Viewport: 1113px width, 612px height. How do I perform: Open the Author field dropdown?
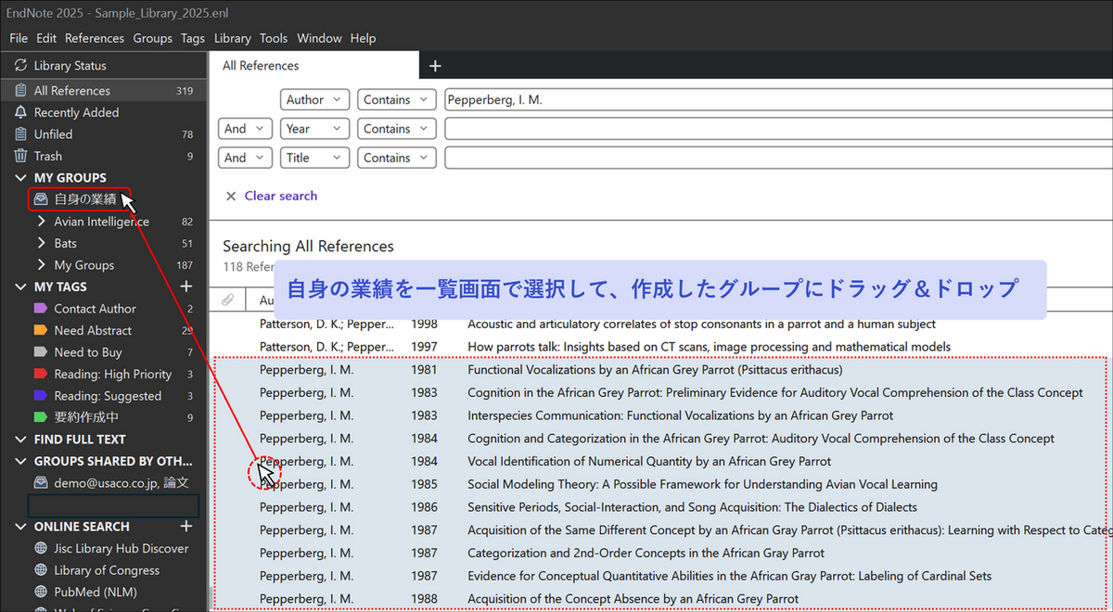[x=315, y=100]
